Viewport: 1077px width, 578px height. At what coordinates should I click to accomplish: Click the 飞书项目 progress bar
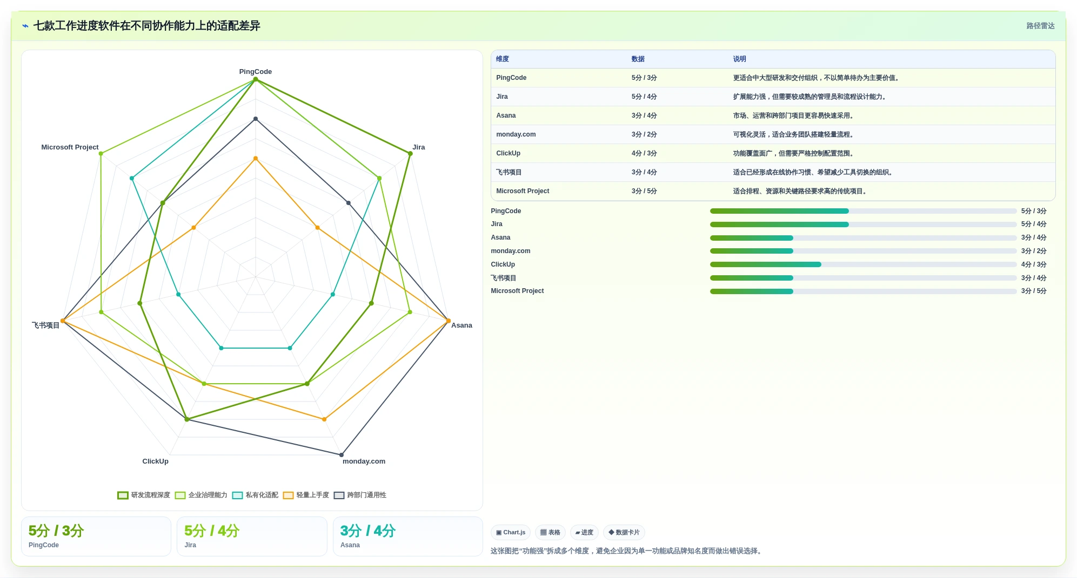(x=863, y=278)
